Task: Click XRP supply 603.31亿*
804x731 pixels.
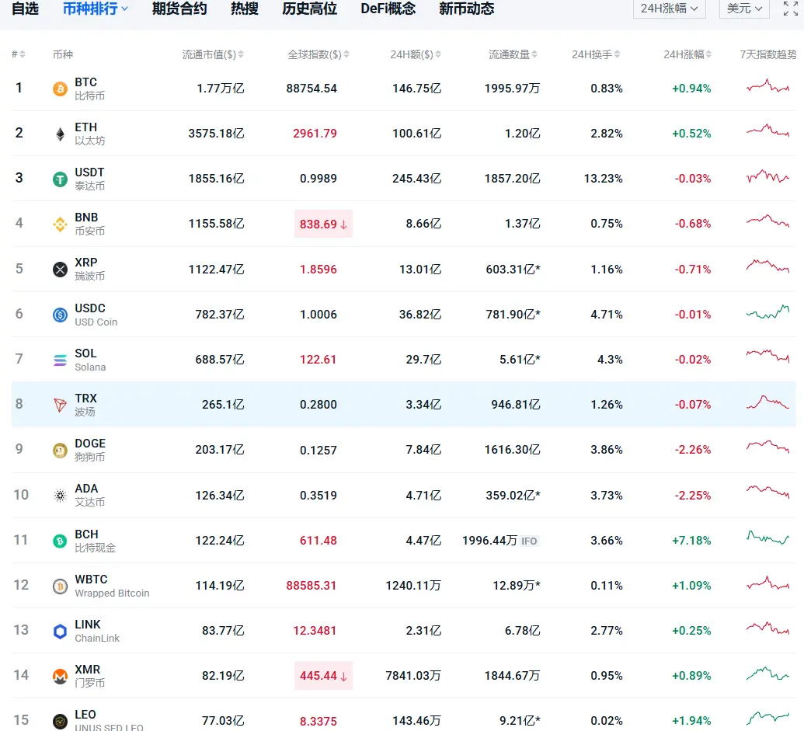Action: coord(513,269)
